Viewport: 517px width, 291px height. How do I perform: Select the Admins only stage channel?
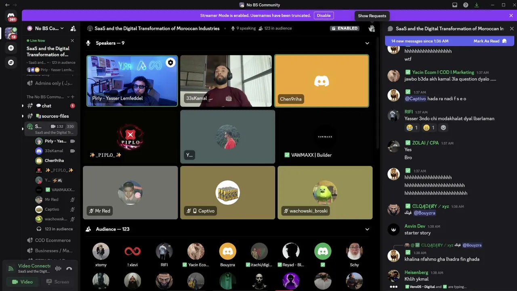click(x=51, y=83)
